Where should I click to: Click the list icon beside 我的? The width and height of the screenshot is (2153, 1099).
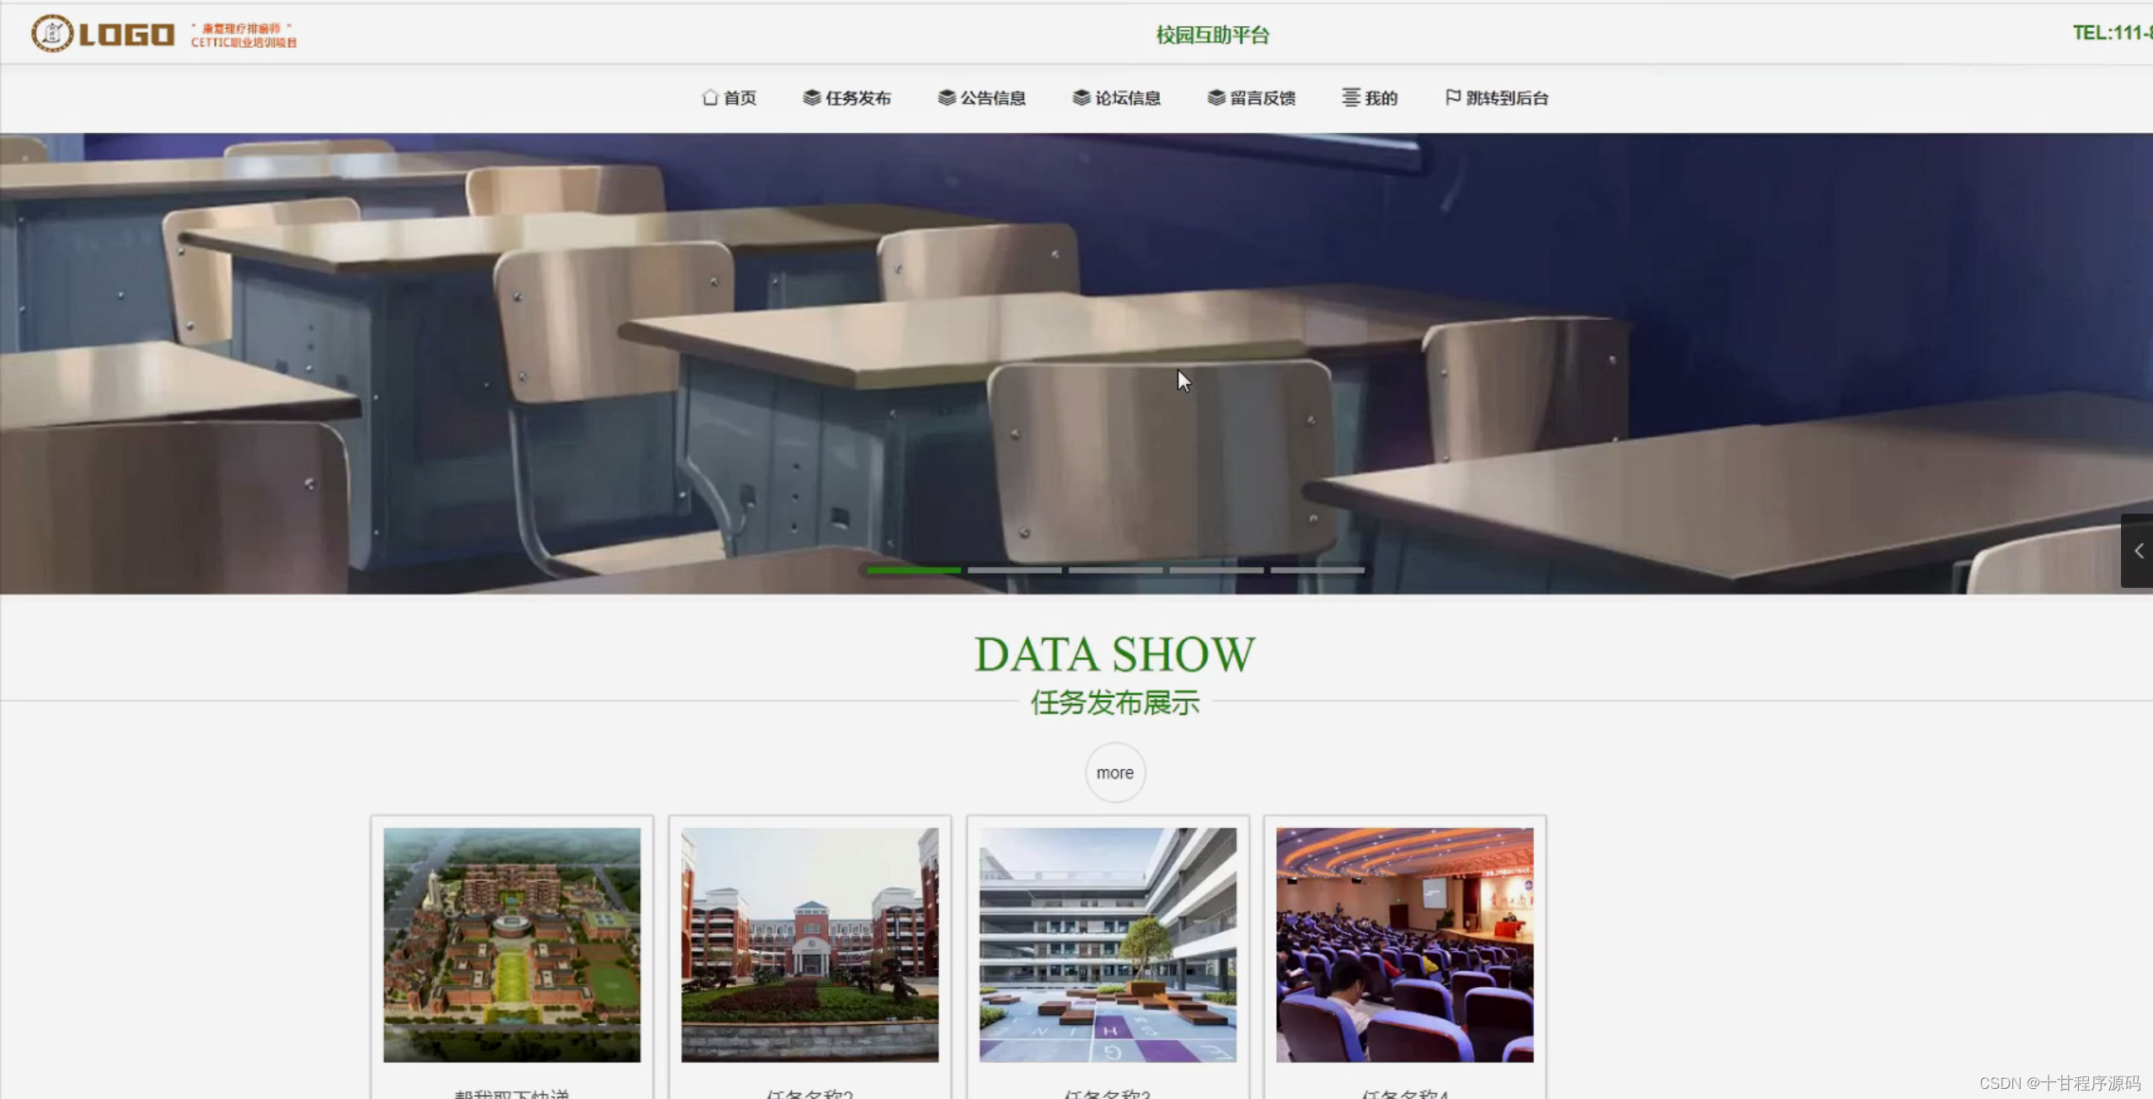1350,98
